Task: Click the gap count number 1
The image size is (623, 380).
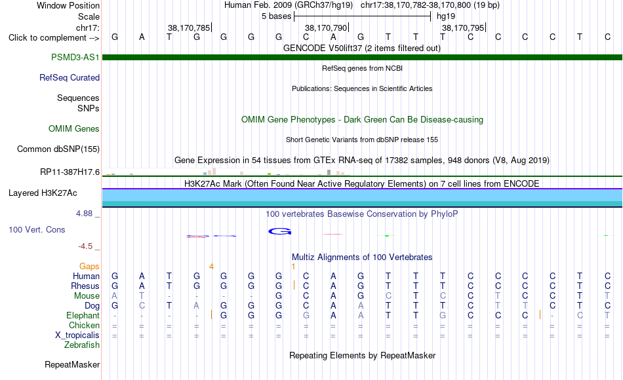Action: pos(293,267)
